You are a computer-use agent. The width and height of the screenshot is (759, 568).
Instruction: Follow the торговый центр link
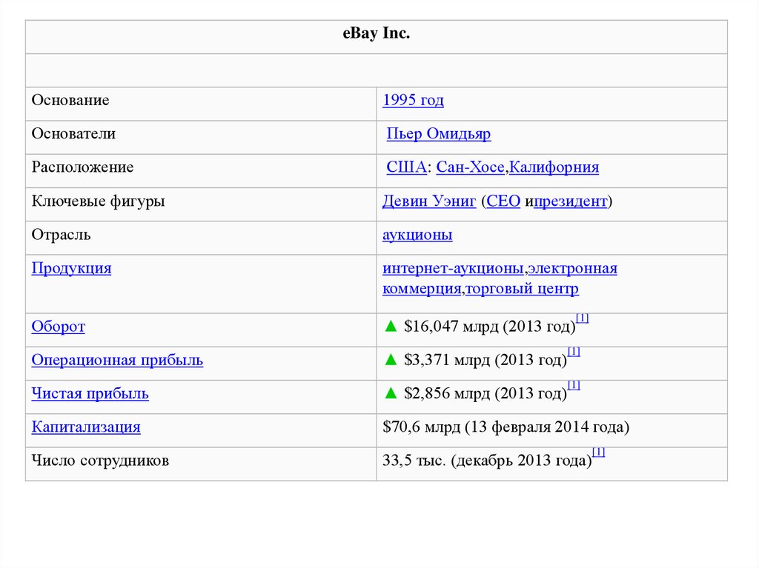coord(522,288)
